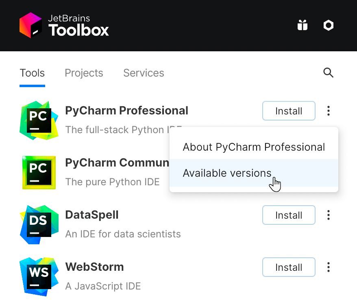Switch to the Projects tab

coord(84,73)
